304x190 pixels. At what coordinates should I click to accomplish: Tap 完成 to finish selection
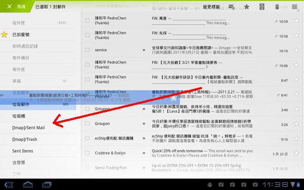coord(21,7)
